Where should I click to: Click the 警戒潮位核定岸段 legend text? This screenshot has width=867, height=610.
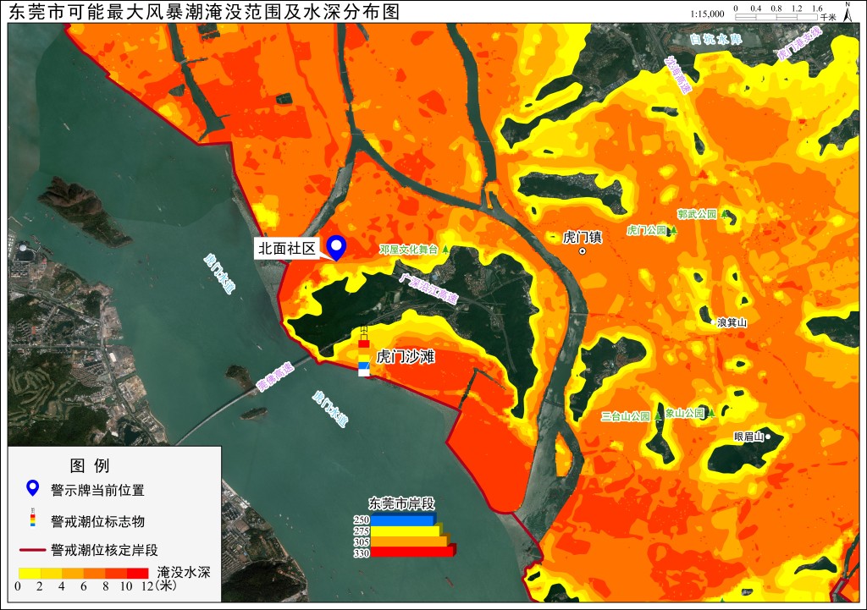[104, 550]
